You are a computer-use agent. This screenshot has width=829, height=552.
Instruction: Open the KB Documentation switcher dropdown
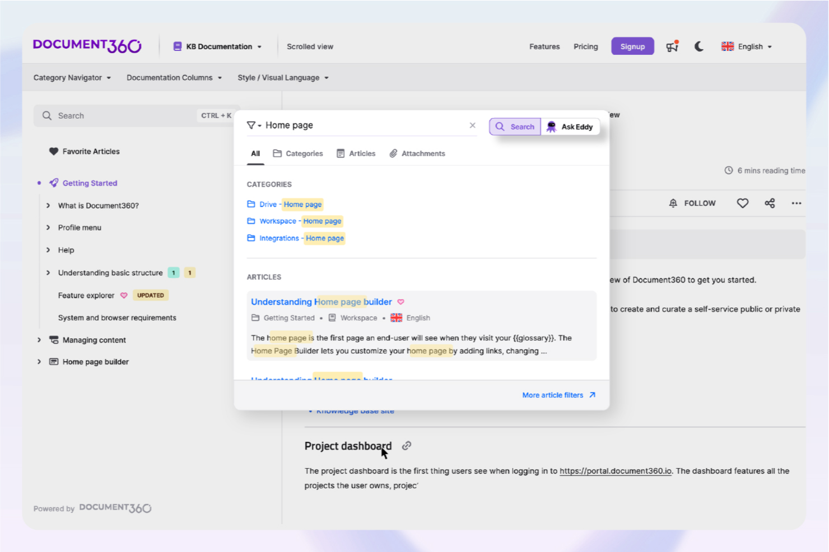point(217,46)
